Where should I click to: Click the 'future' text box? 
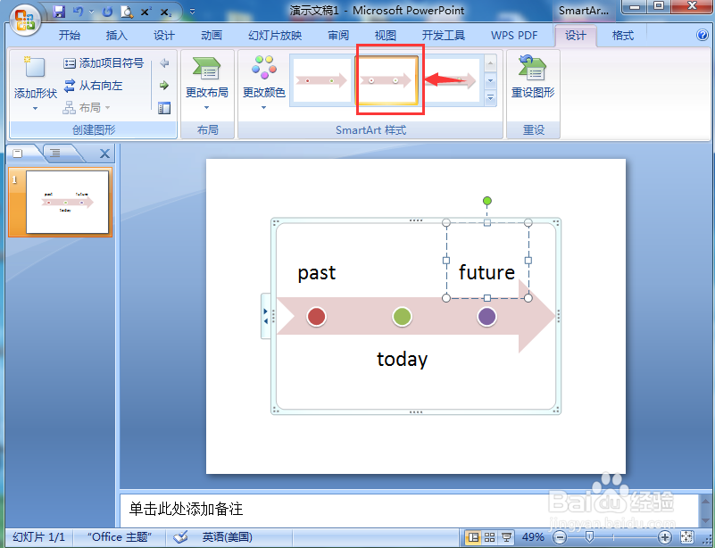pyautogui.click(x=487, y=272)
